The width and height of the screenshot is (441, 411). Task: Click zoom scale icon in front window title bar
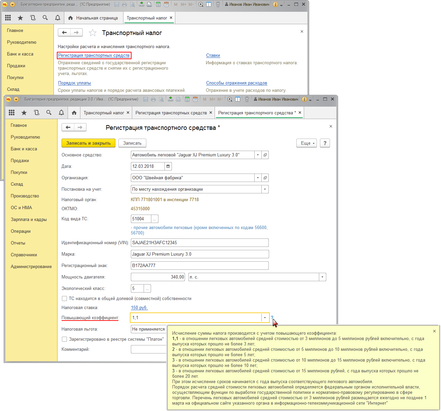[230, 99]
